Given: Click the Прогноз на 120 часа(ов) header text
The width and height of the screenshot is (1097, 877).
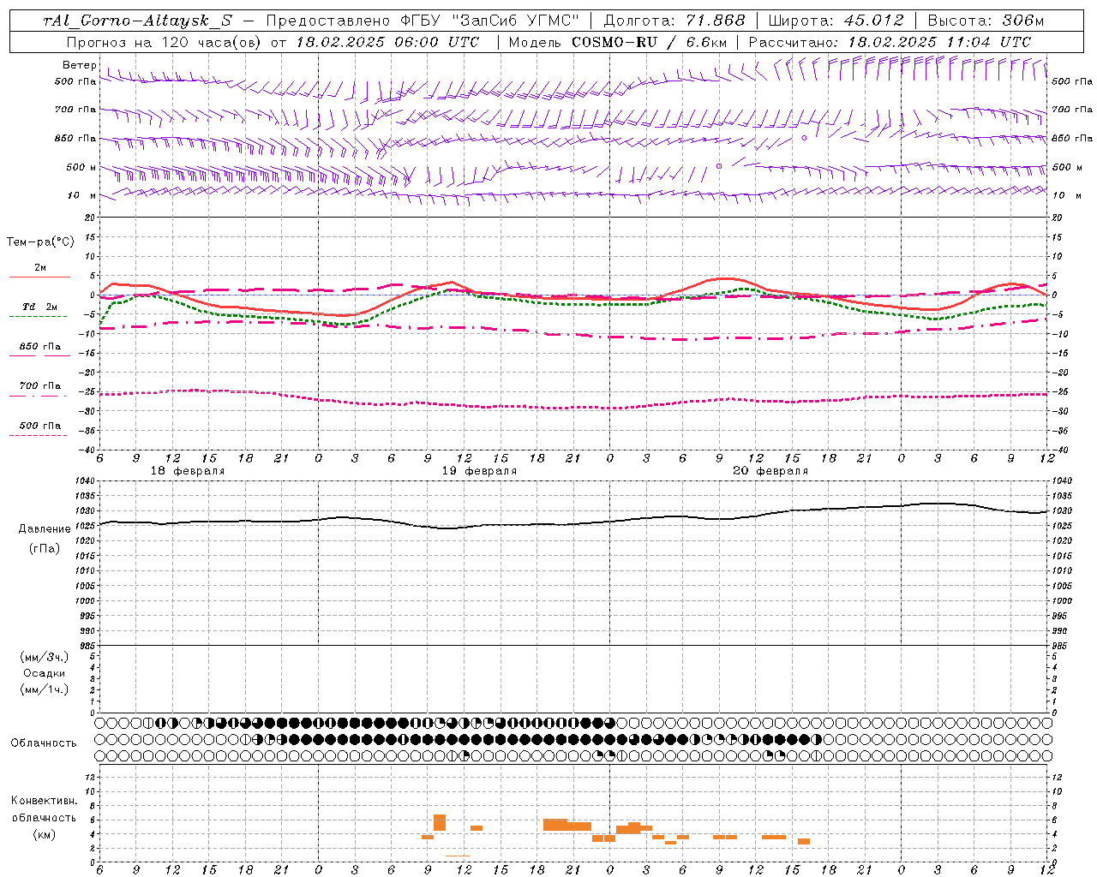Looking at the screenshot, I should [x=163, y=42].
